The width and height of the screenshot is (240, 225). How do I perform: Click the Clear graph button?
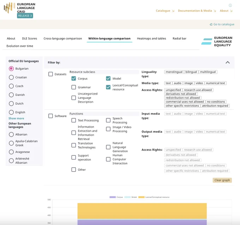click(222, 180)
